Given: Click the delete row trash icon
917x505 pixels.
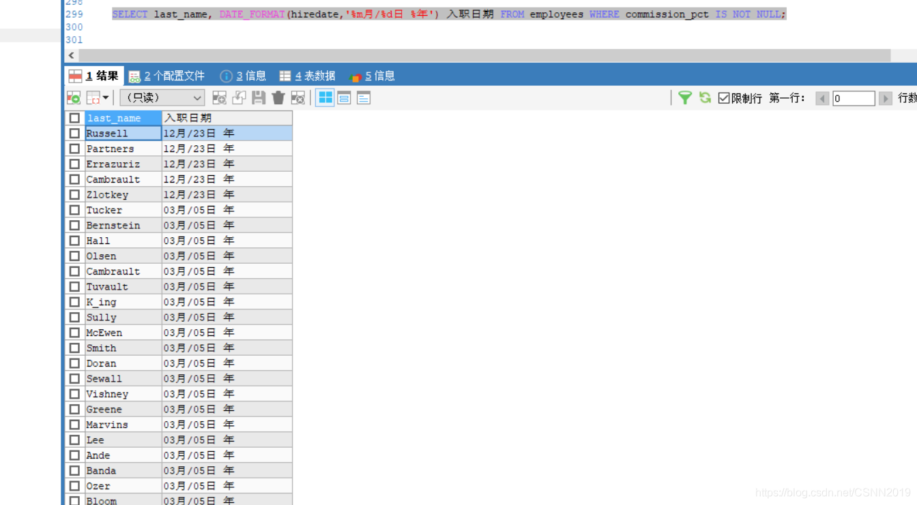Looking at the screenshot, I should coord(278,98).
